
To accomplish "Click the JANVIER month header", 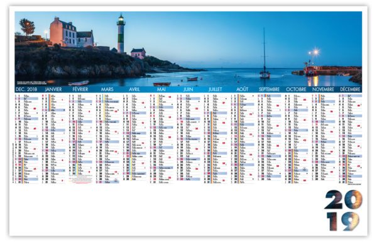I will 53,89.
